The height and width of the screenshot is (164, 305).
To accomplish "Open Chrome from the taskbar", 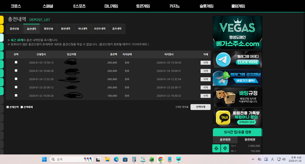I will (160, 160).
